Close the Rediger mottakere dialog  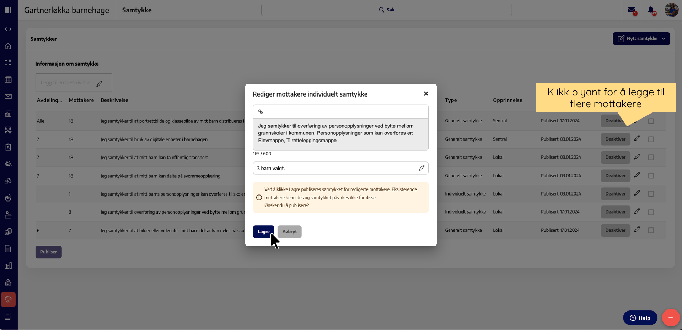[426, 94]
